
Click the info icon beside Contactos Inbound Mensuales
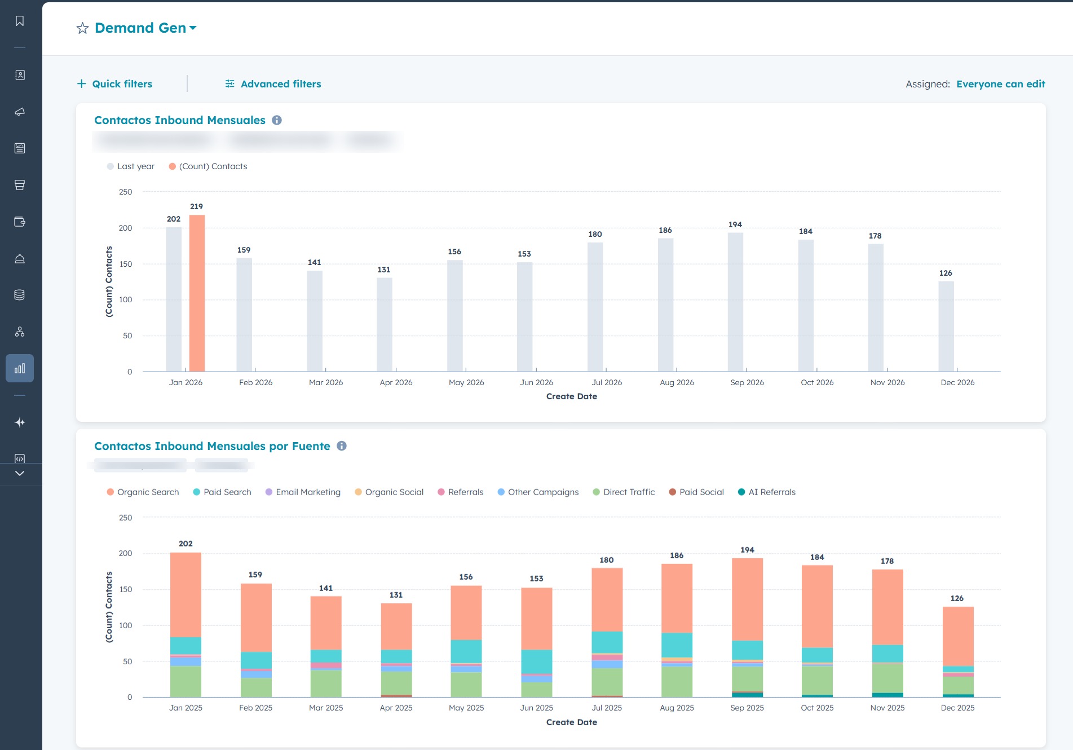coord(277,120)
